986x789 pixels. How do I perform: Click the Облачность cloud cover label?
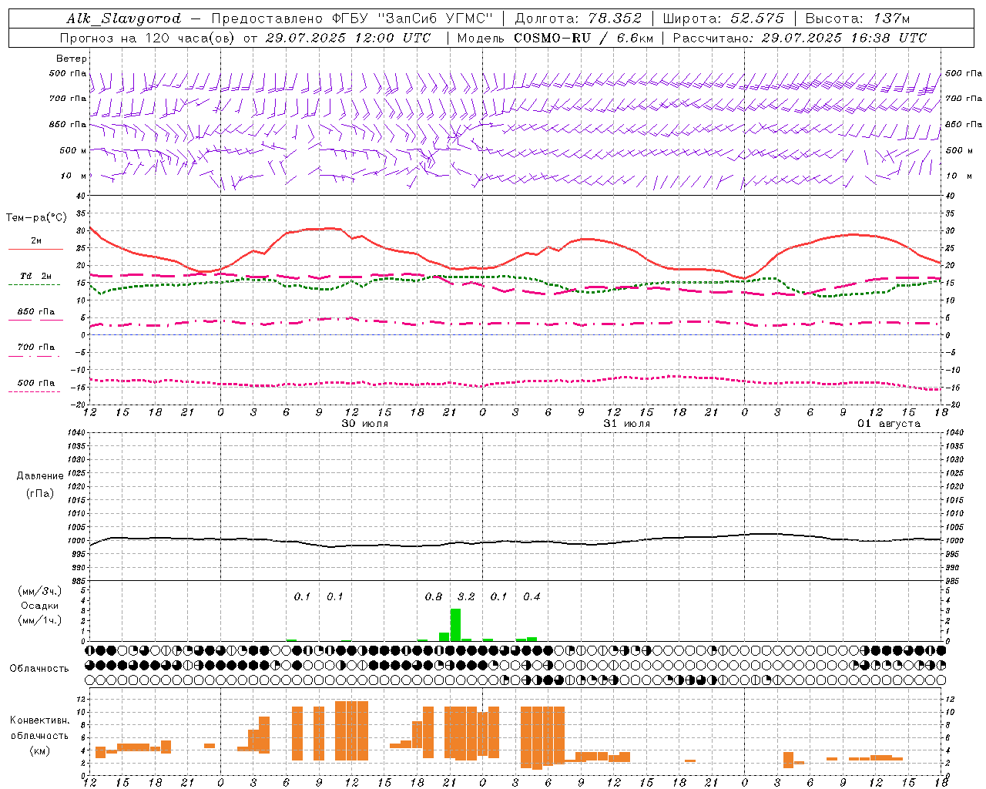tap(39, 668)
